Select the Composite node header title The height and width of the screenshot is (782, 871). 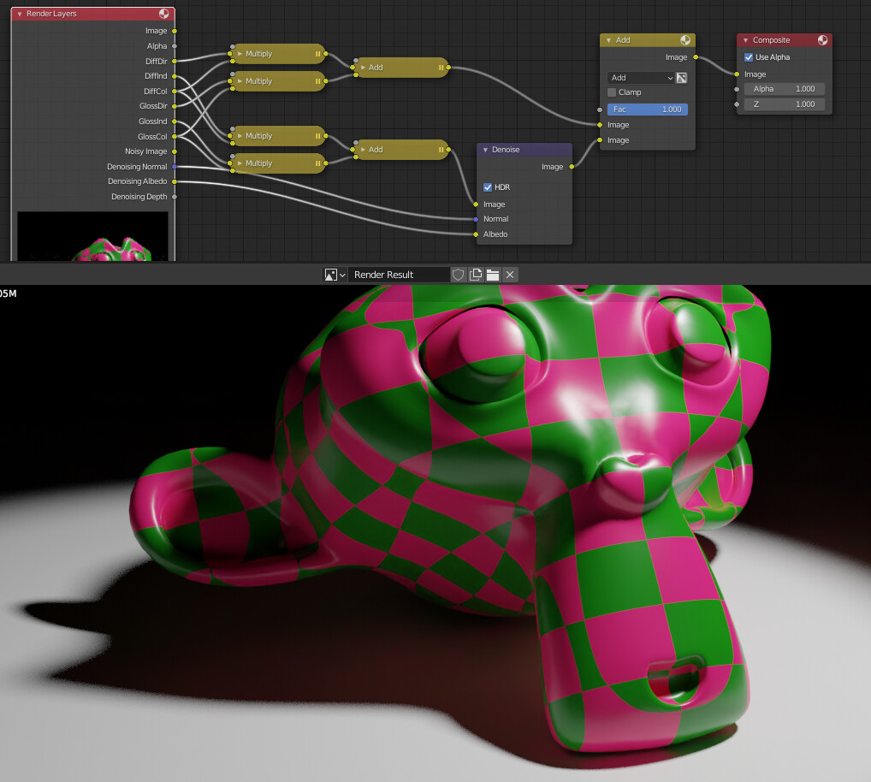point(771,40)
